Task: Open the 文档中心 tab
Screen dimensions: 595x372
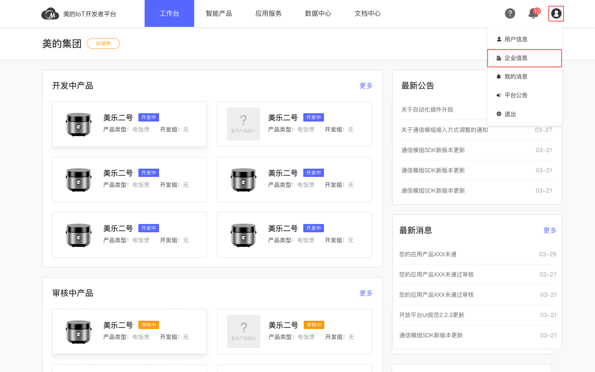Action: tap(368, 14)
